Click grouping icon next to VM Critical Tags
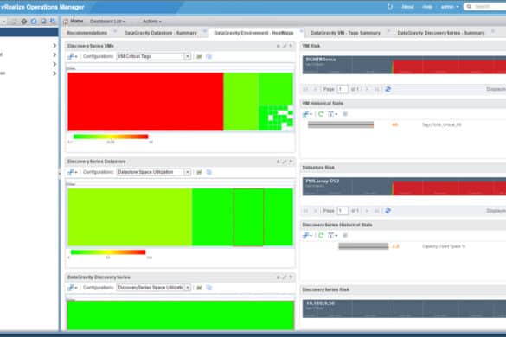The width and height of the screenshot is (506, 337). [199, 56]
